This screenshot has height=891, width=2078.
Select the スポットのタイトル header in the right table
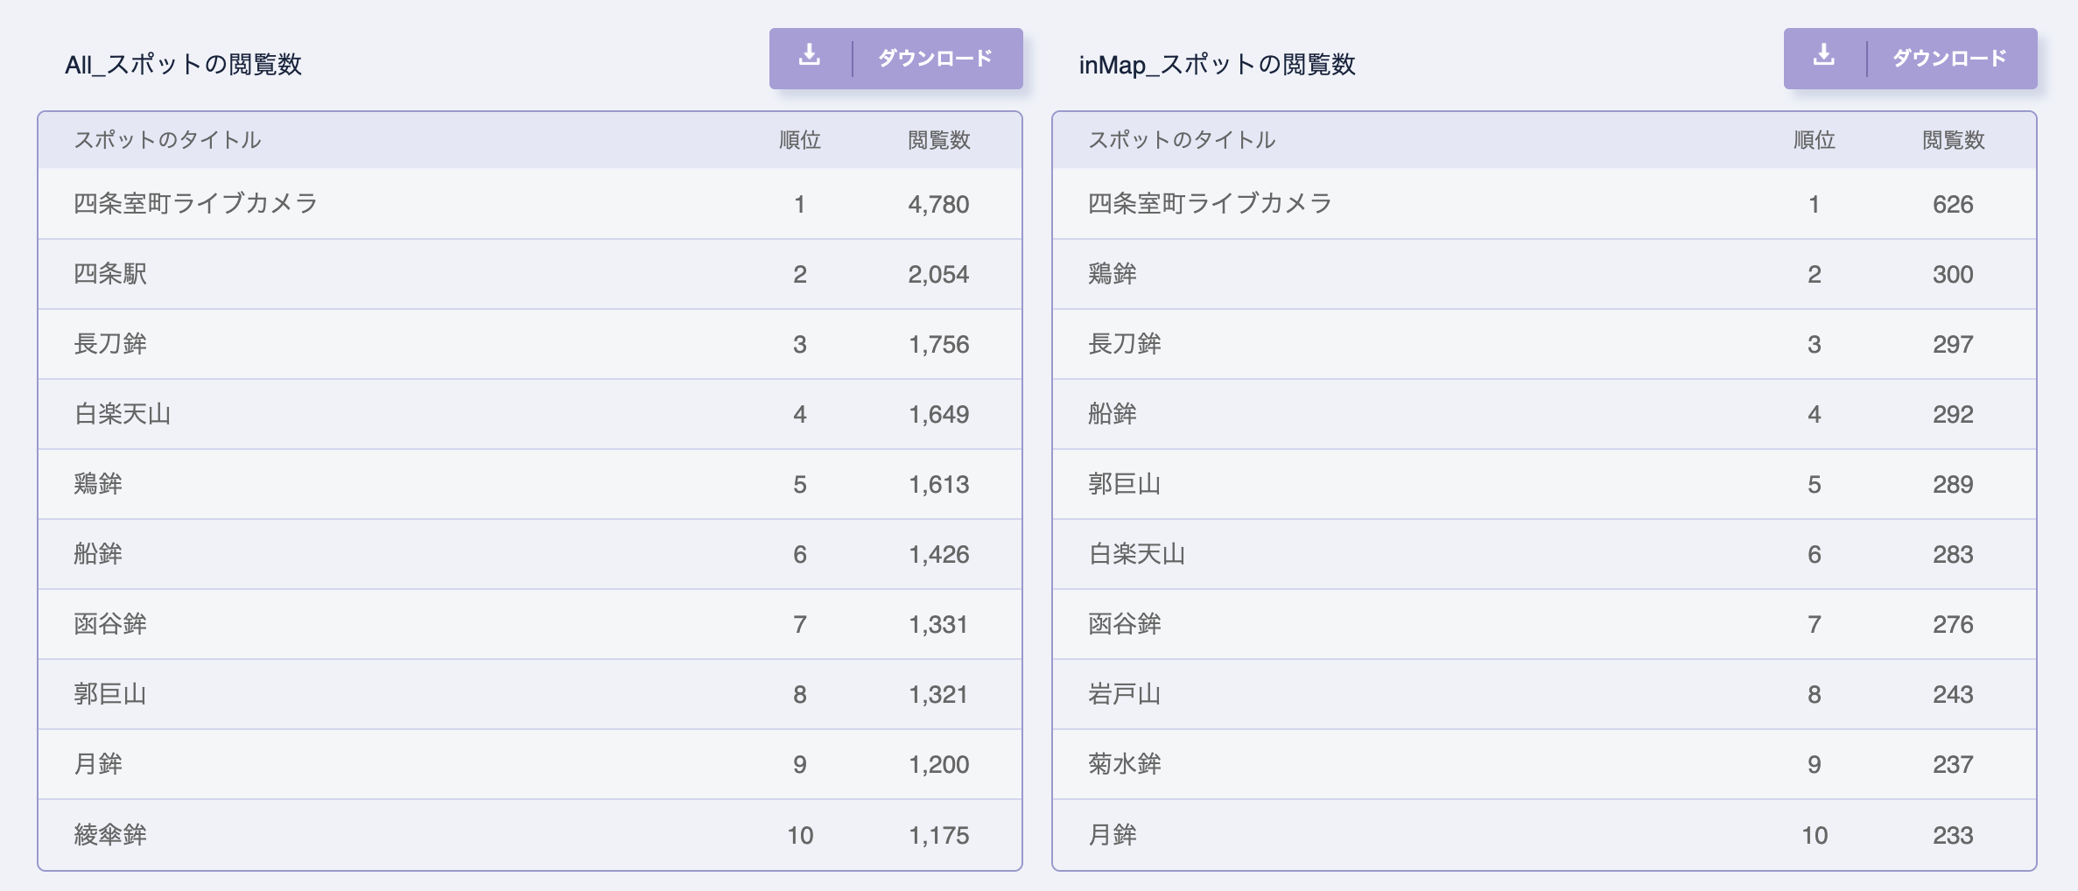click(x=1182, y=138)
